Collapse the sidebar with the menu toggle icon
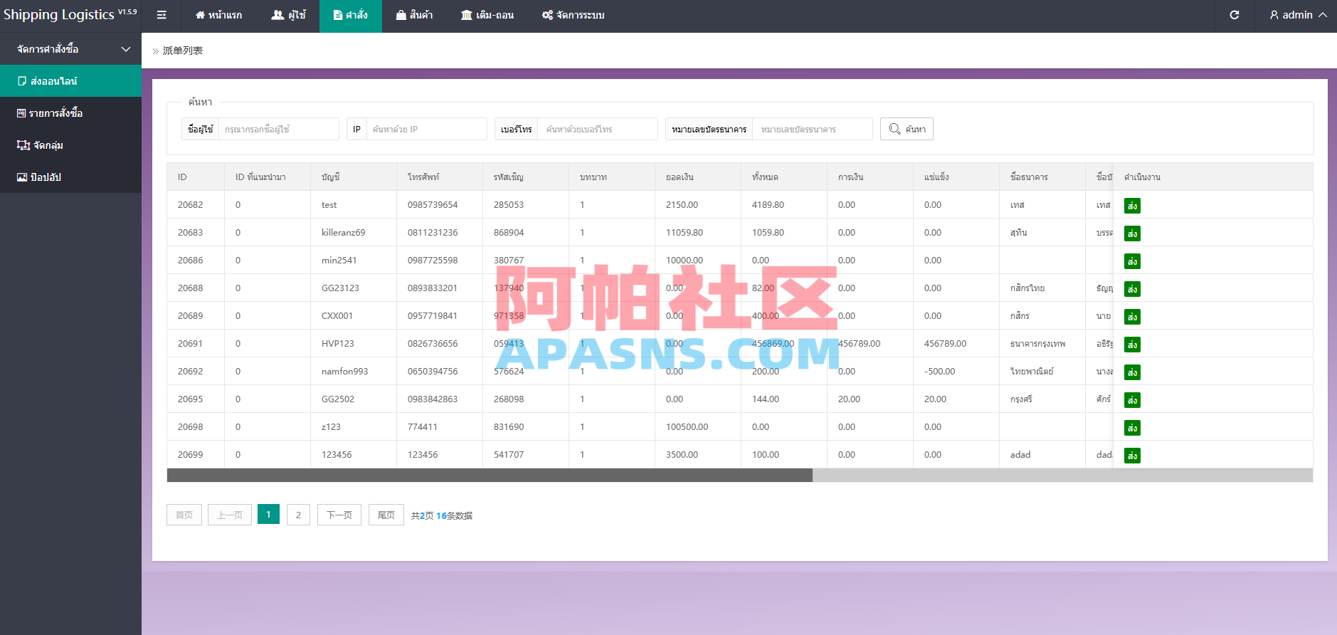 [162, 15]
